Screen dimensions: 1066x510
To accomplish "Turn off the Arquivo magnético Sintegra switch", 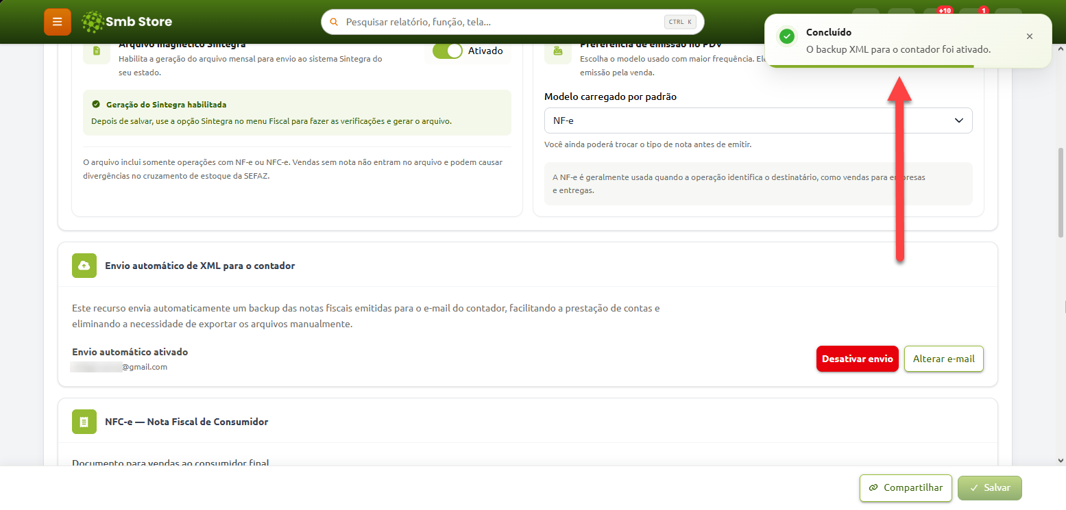I will (x=448, y=51).
